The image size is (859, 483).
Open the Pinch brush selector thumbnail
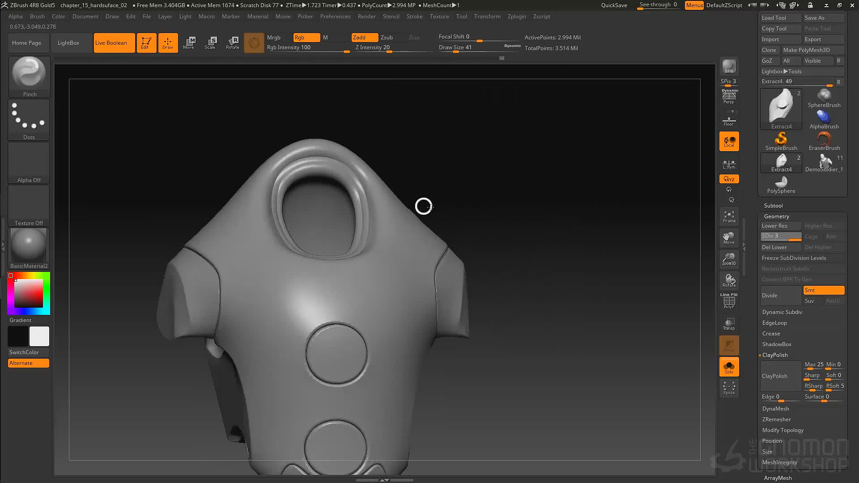click(x=29, y=76)
